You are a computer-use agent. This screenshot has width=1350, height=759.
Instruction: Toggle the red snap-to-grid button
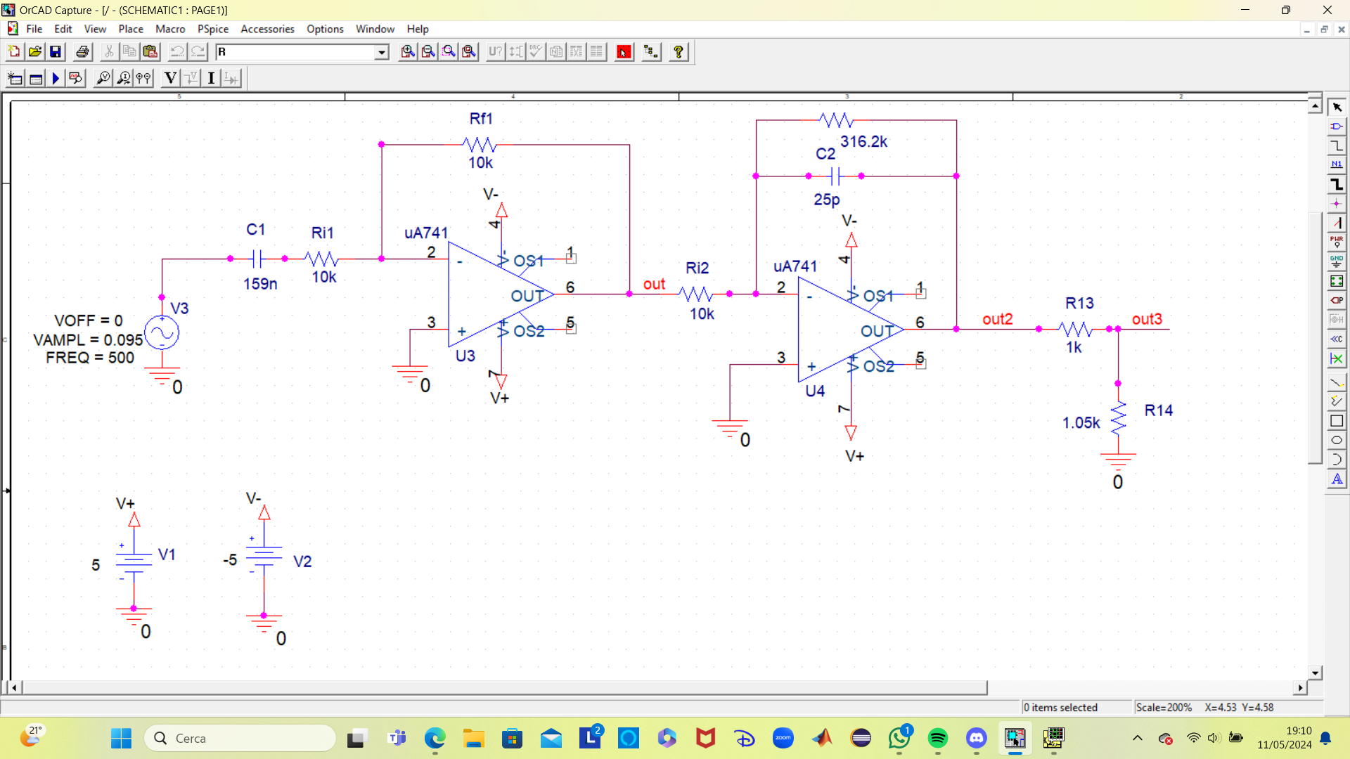point(624,52)
